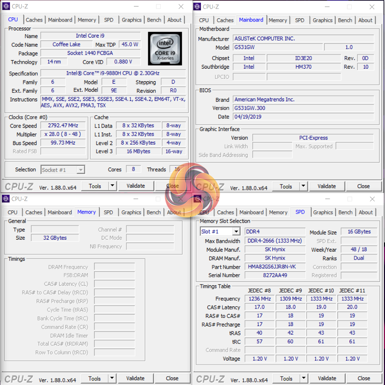
Task: Click the CPU-Z app icon in the top-left window title bar
Action: [6, 6]
